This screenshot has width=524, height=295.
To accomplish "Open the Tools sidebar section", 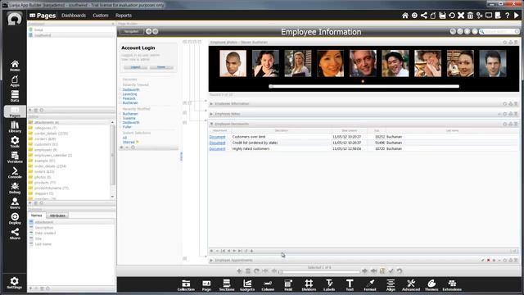I will 15,142.
